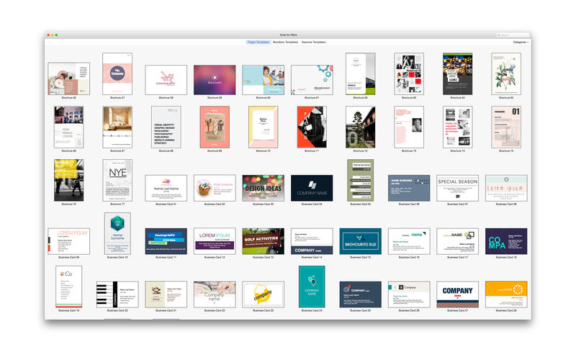
Task: Select the Brochure 56 template thumbnail
Action: (68, 78)
